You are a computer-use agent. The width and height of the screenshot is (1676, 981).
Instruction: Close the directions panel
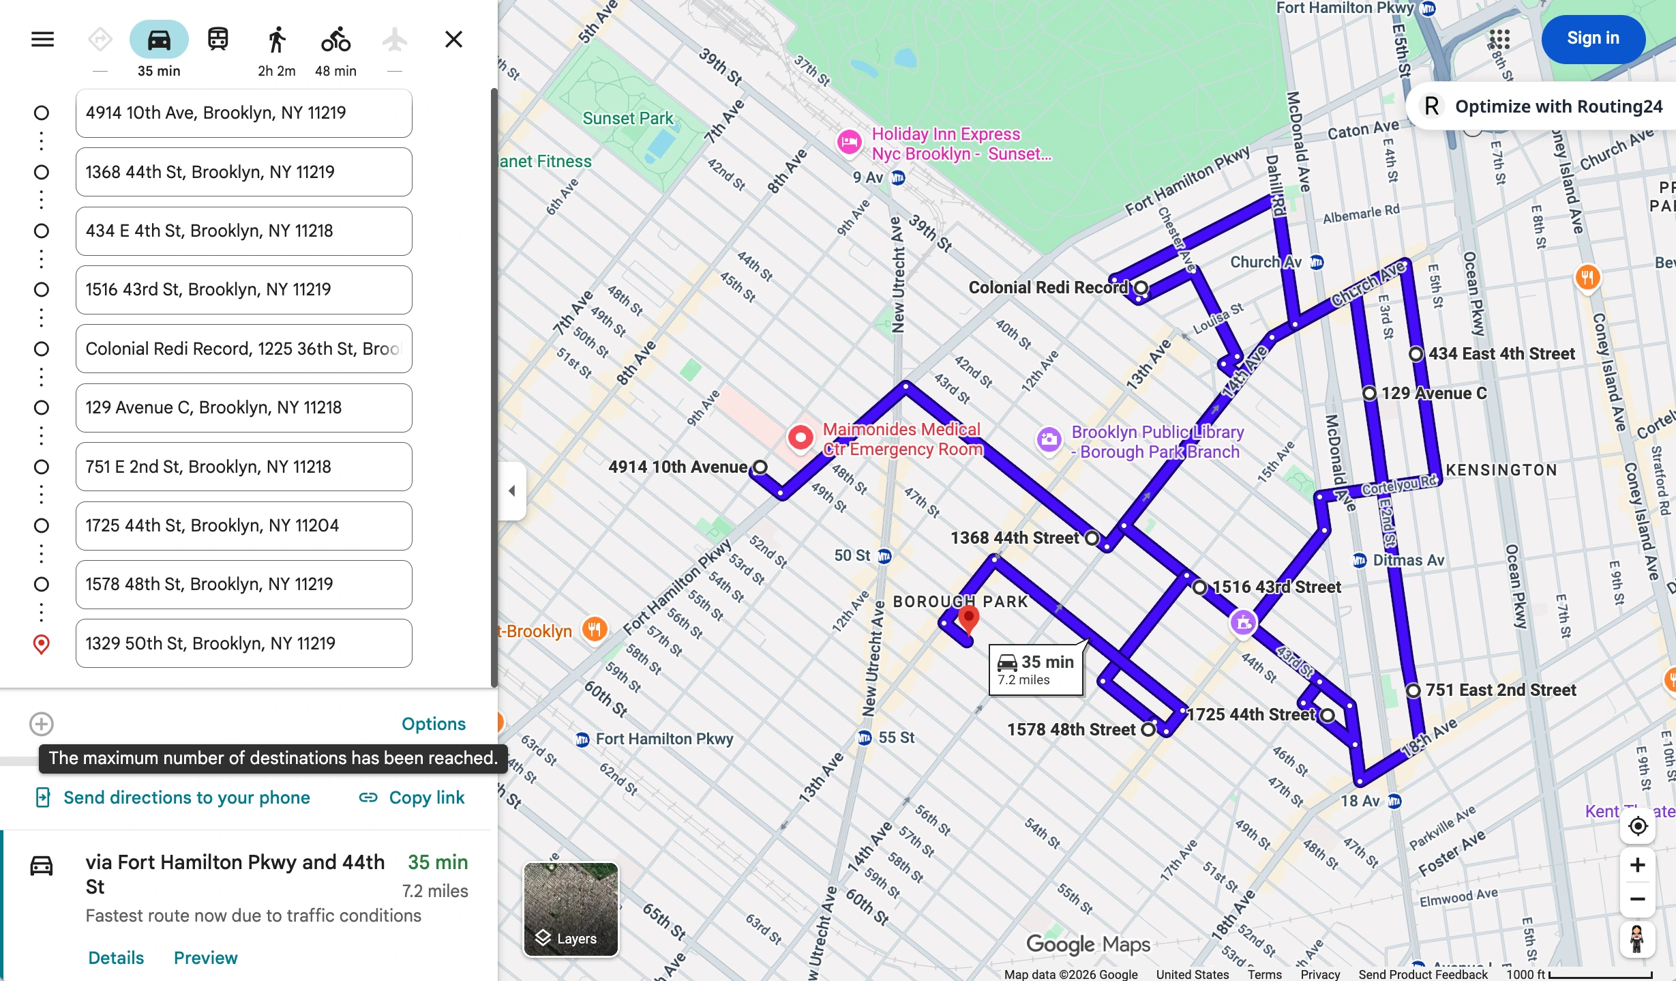tap(453, 40)
